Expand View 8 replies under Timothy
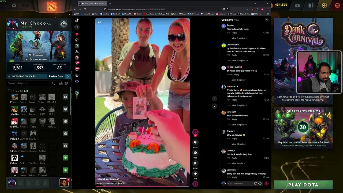The width and height of the screenshot is (343, 193). click(x=239, y=38)
